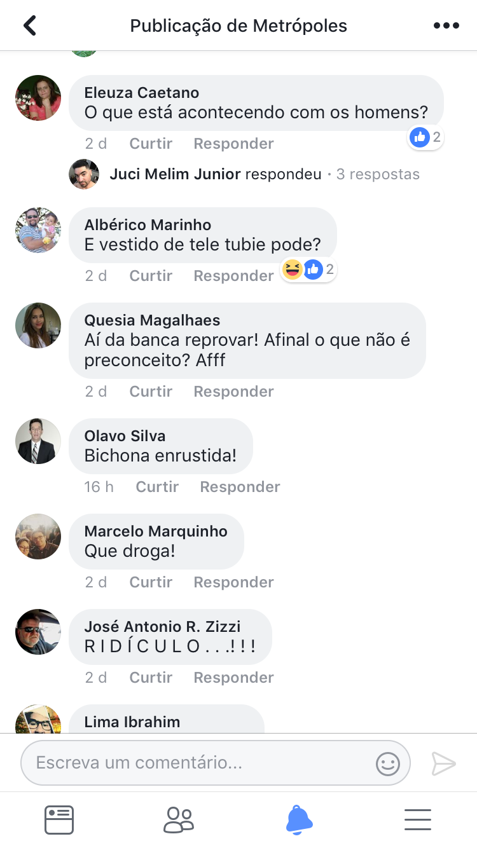Open the notifications bell icon

(x=299, y=819)
